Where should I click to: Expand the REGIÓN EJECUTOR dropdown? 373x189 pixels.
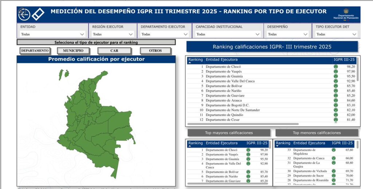coord(113,35)
